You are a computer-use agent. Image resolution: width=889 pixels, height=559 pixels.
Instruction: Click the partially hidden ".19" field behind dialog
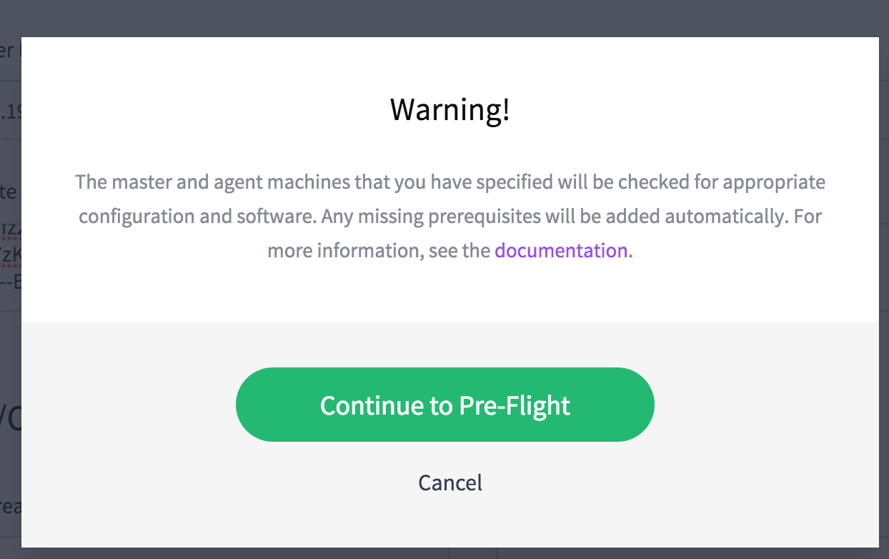pos(9,111)
